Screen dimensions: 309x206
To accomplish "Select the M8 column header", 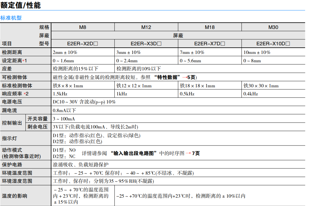I will pos(83,27).
